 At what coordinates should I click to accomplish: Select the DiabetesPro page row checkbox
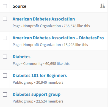(5, 38)
